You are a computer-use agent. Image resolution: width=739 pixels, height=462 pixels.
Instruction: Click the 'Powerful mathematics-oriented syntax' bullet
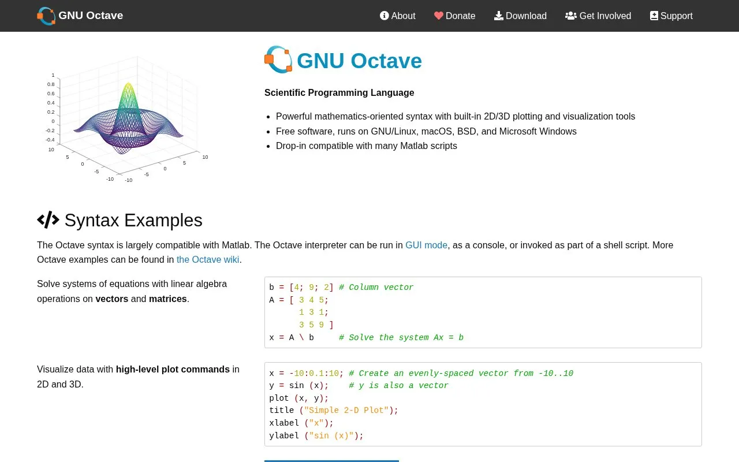456,116
